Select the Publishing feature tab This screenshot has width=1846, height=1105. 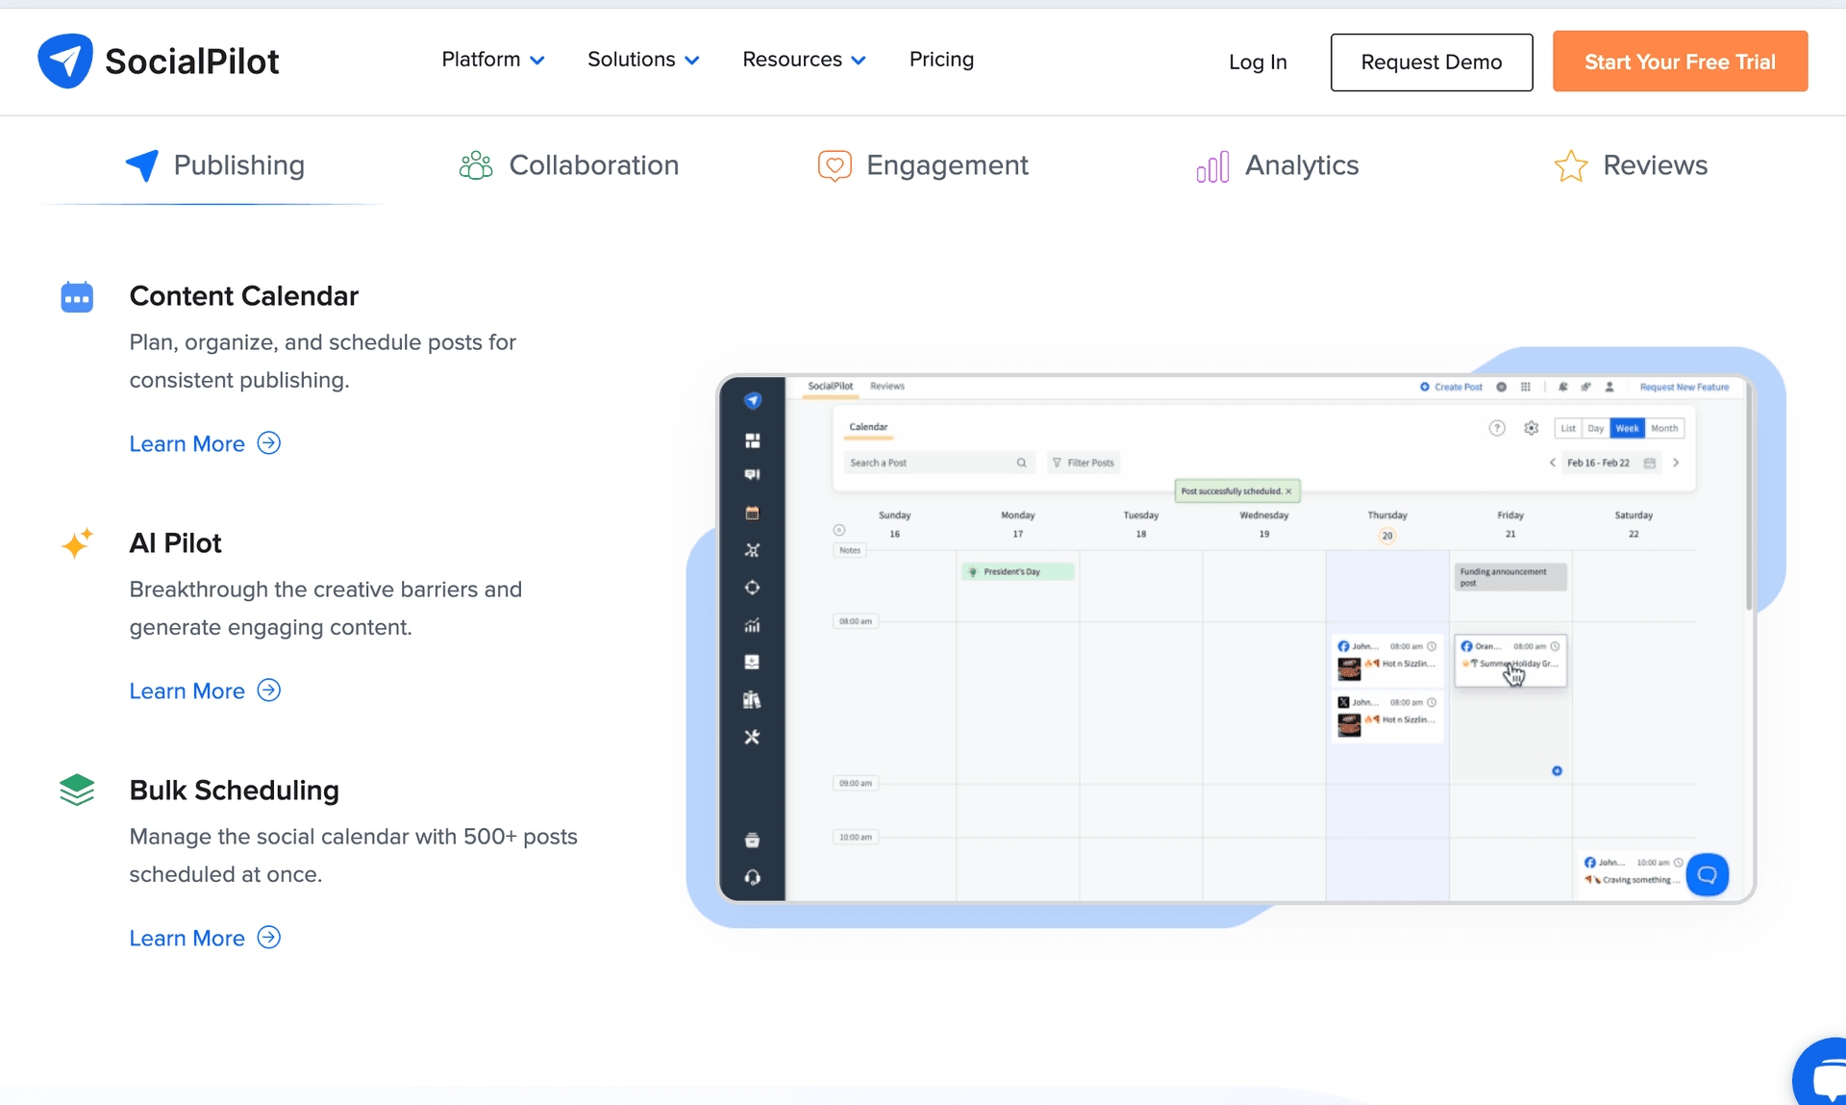coord(214,165)
